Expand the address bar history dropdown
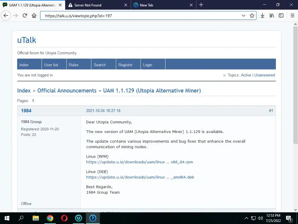 (244, 16)
